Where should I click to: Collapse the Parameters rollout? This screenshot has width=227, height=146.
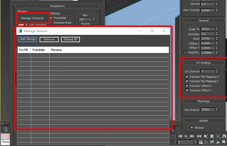tap(17, 6)
